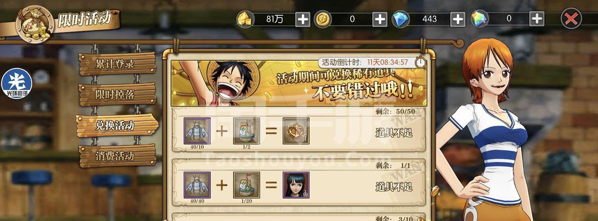The height and width of the screenshot is (221, 598).
Task: Tap the gold emblem reward item in first row
Action: pos(296,131)
